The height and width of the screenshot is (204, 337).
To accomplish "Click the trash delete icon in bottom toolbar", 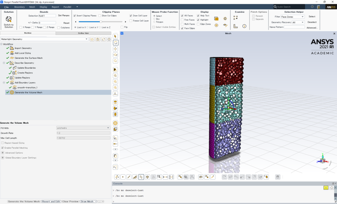I will (277, 177).
